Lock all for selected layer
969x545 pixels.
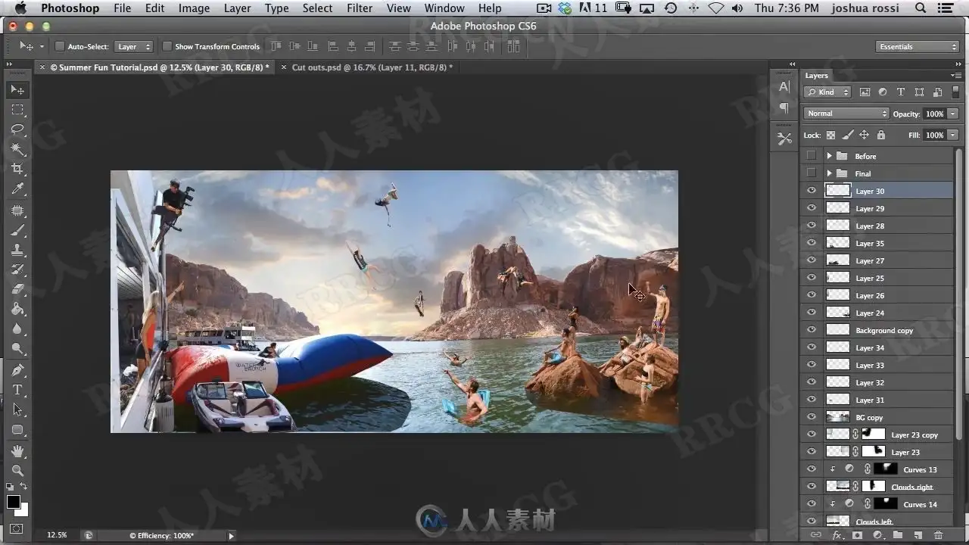[880, 135]
